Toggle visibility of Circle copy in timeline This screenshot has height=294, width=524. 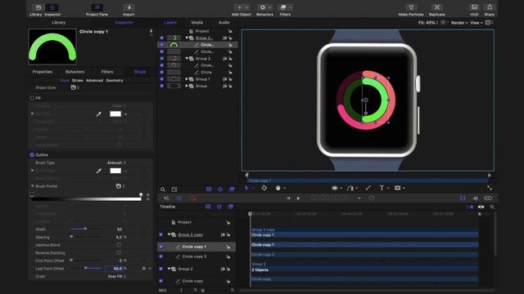161,281
